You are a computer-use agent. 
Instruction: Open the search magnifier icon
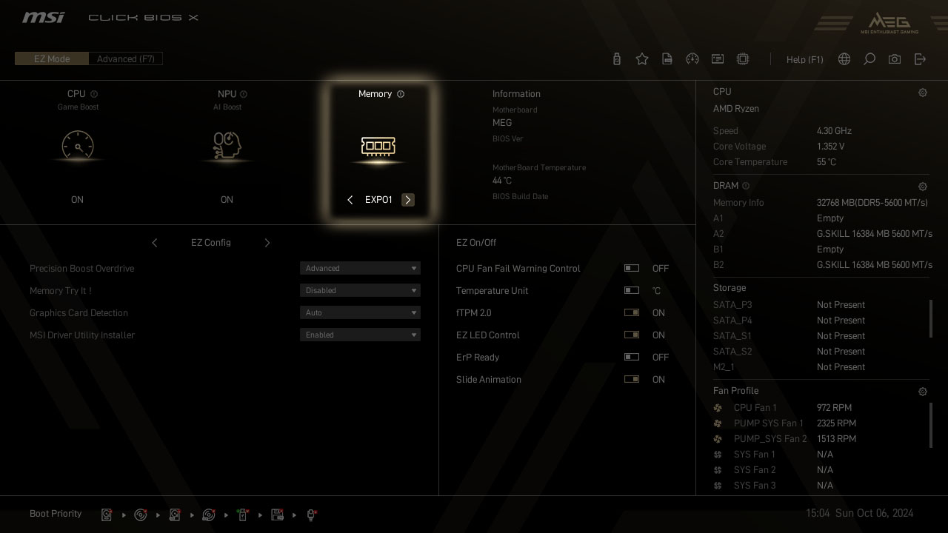pyautogui.click(x=869, y=59)
